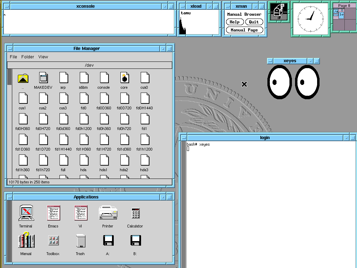Launch Emacs from Applications window
357x268 pixels.
54,213
